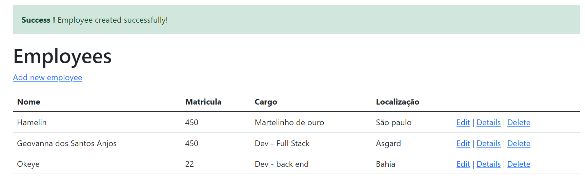Show details for Okeye
This screenshot has width=585, height=180.
coord(488,164)
